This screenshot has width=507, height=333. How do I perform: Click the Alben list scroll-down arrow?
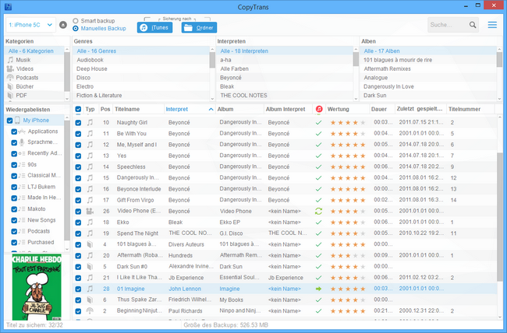[x=499, y=98]
